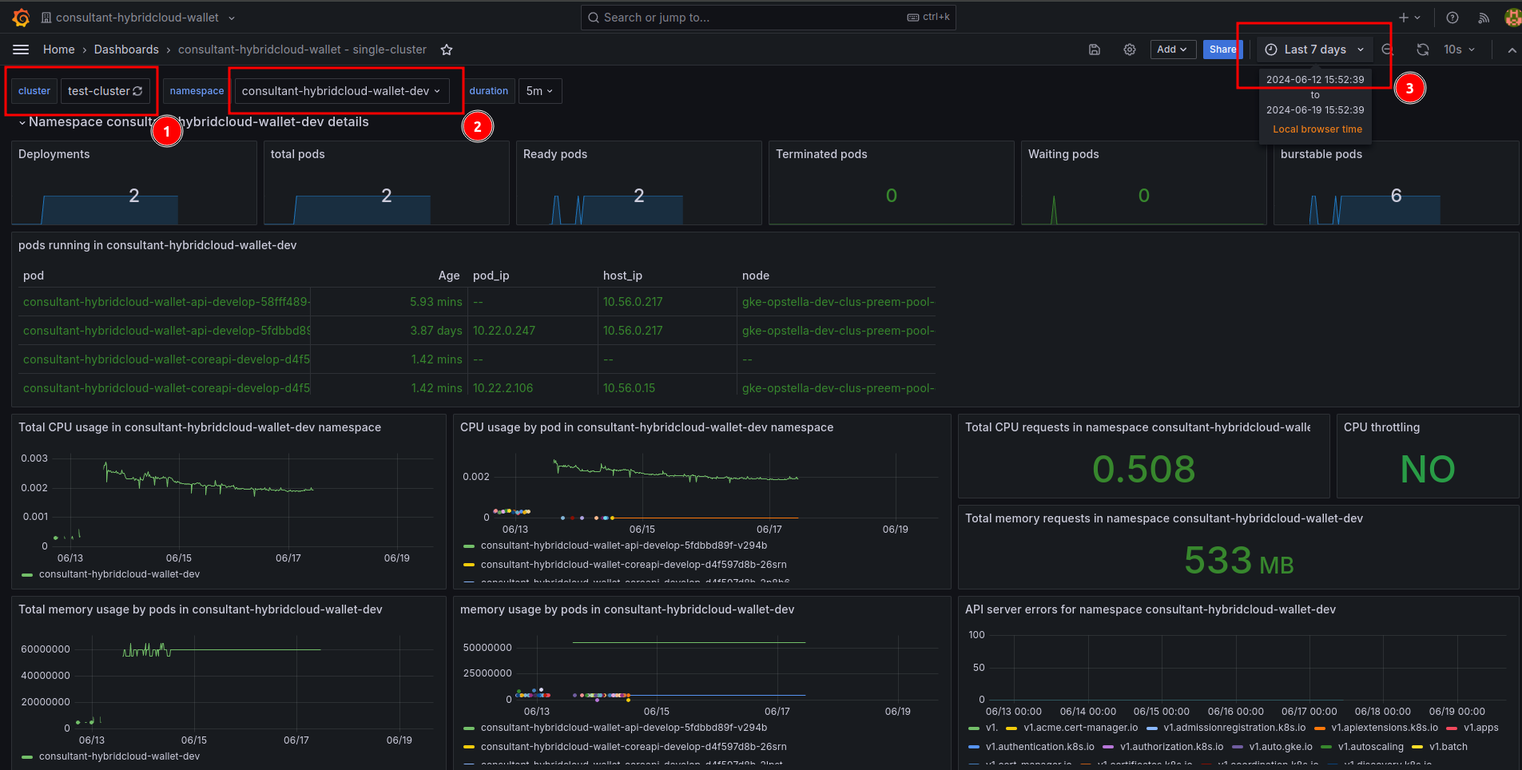The width and height of the screenshot is (1522, 770).
Task: Open the 10s refresh interval dropdown
Action: click(1459, 50)
